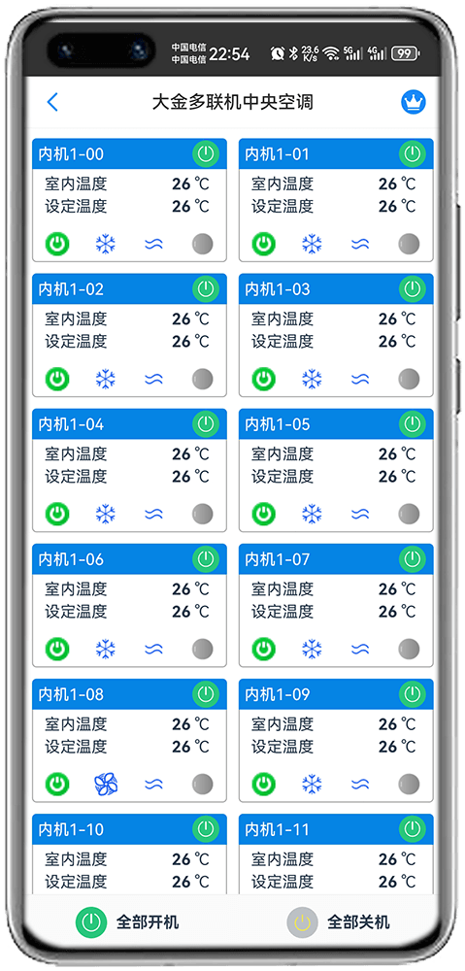This screenshot has height=971, width=465.
Task: Tap wind speed wave icon in 内机1-04
Action: coord(154,514)
